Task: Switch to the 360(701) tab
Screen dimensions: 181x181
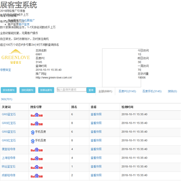Action: [x=7, y=99]
